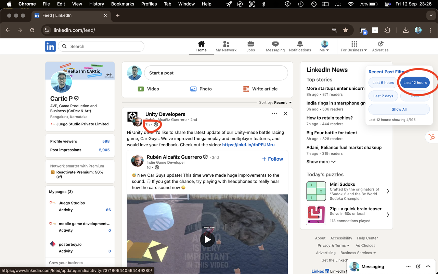Open posterboy.io page
Image resolution: width=438 pixels, height=274 pixels.
point(70,244)
